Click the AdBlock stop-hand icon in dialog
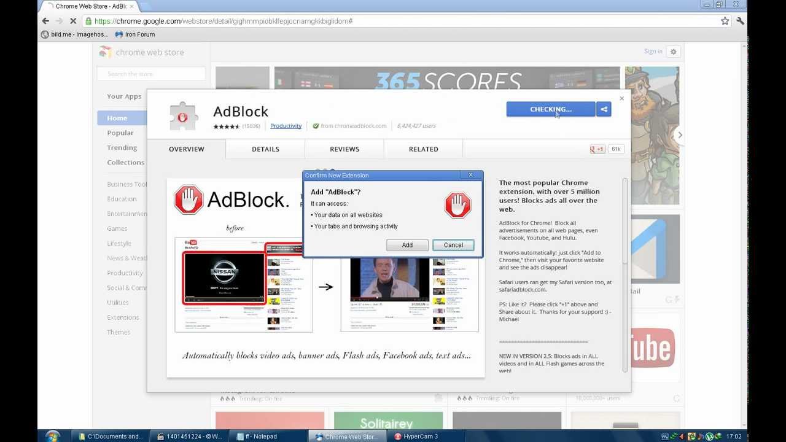The image size is (786, 442). click(x=457, y=205)
